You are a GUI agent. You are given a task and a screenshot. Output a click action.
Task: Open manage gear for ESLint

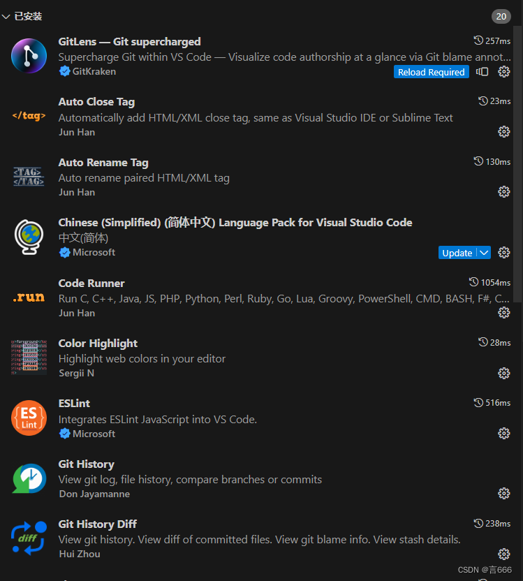503,433
